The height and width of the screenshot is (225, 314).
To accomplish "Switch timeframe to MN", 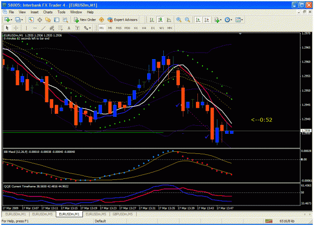I will click(170, 28).
